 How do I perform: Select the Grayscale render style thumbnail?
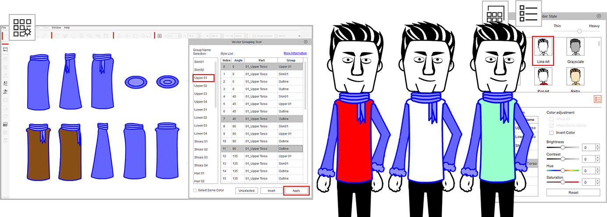[x=575, y=49]
